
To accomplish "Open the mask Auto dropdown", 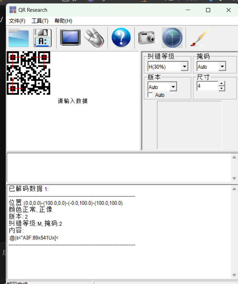I will coord(222,67).
